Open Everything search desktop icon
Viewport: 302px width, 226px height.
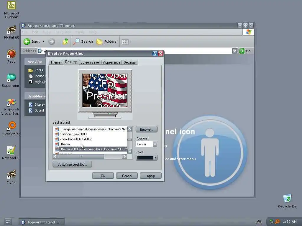click(x=12, y=128)
